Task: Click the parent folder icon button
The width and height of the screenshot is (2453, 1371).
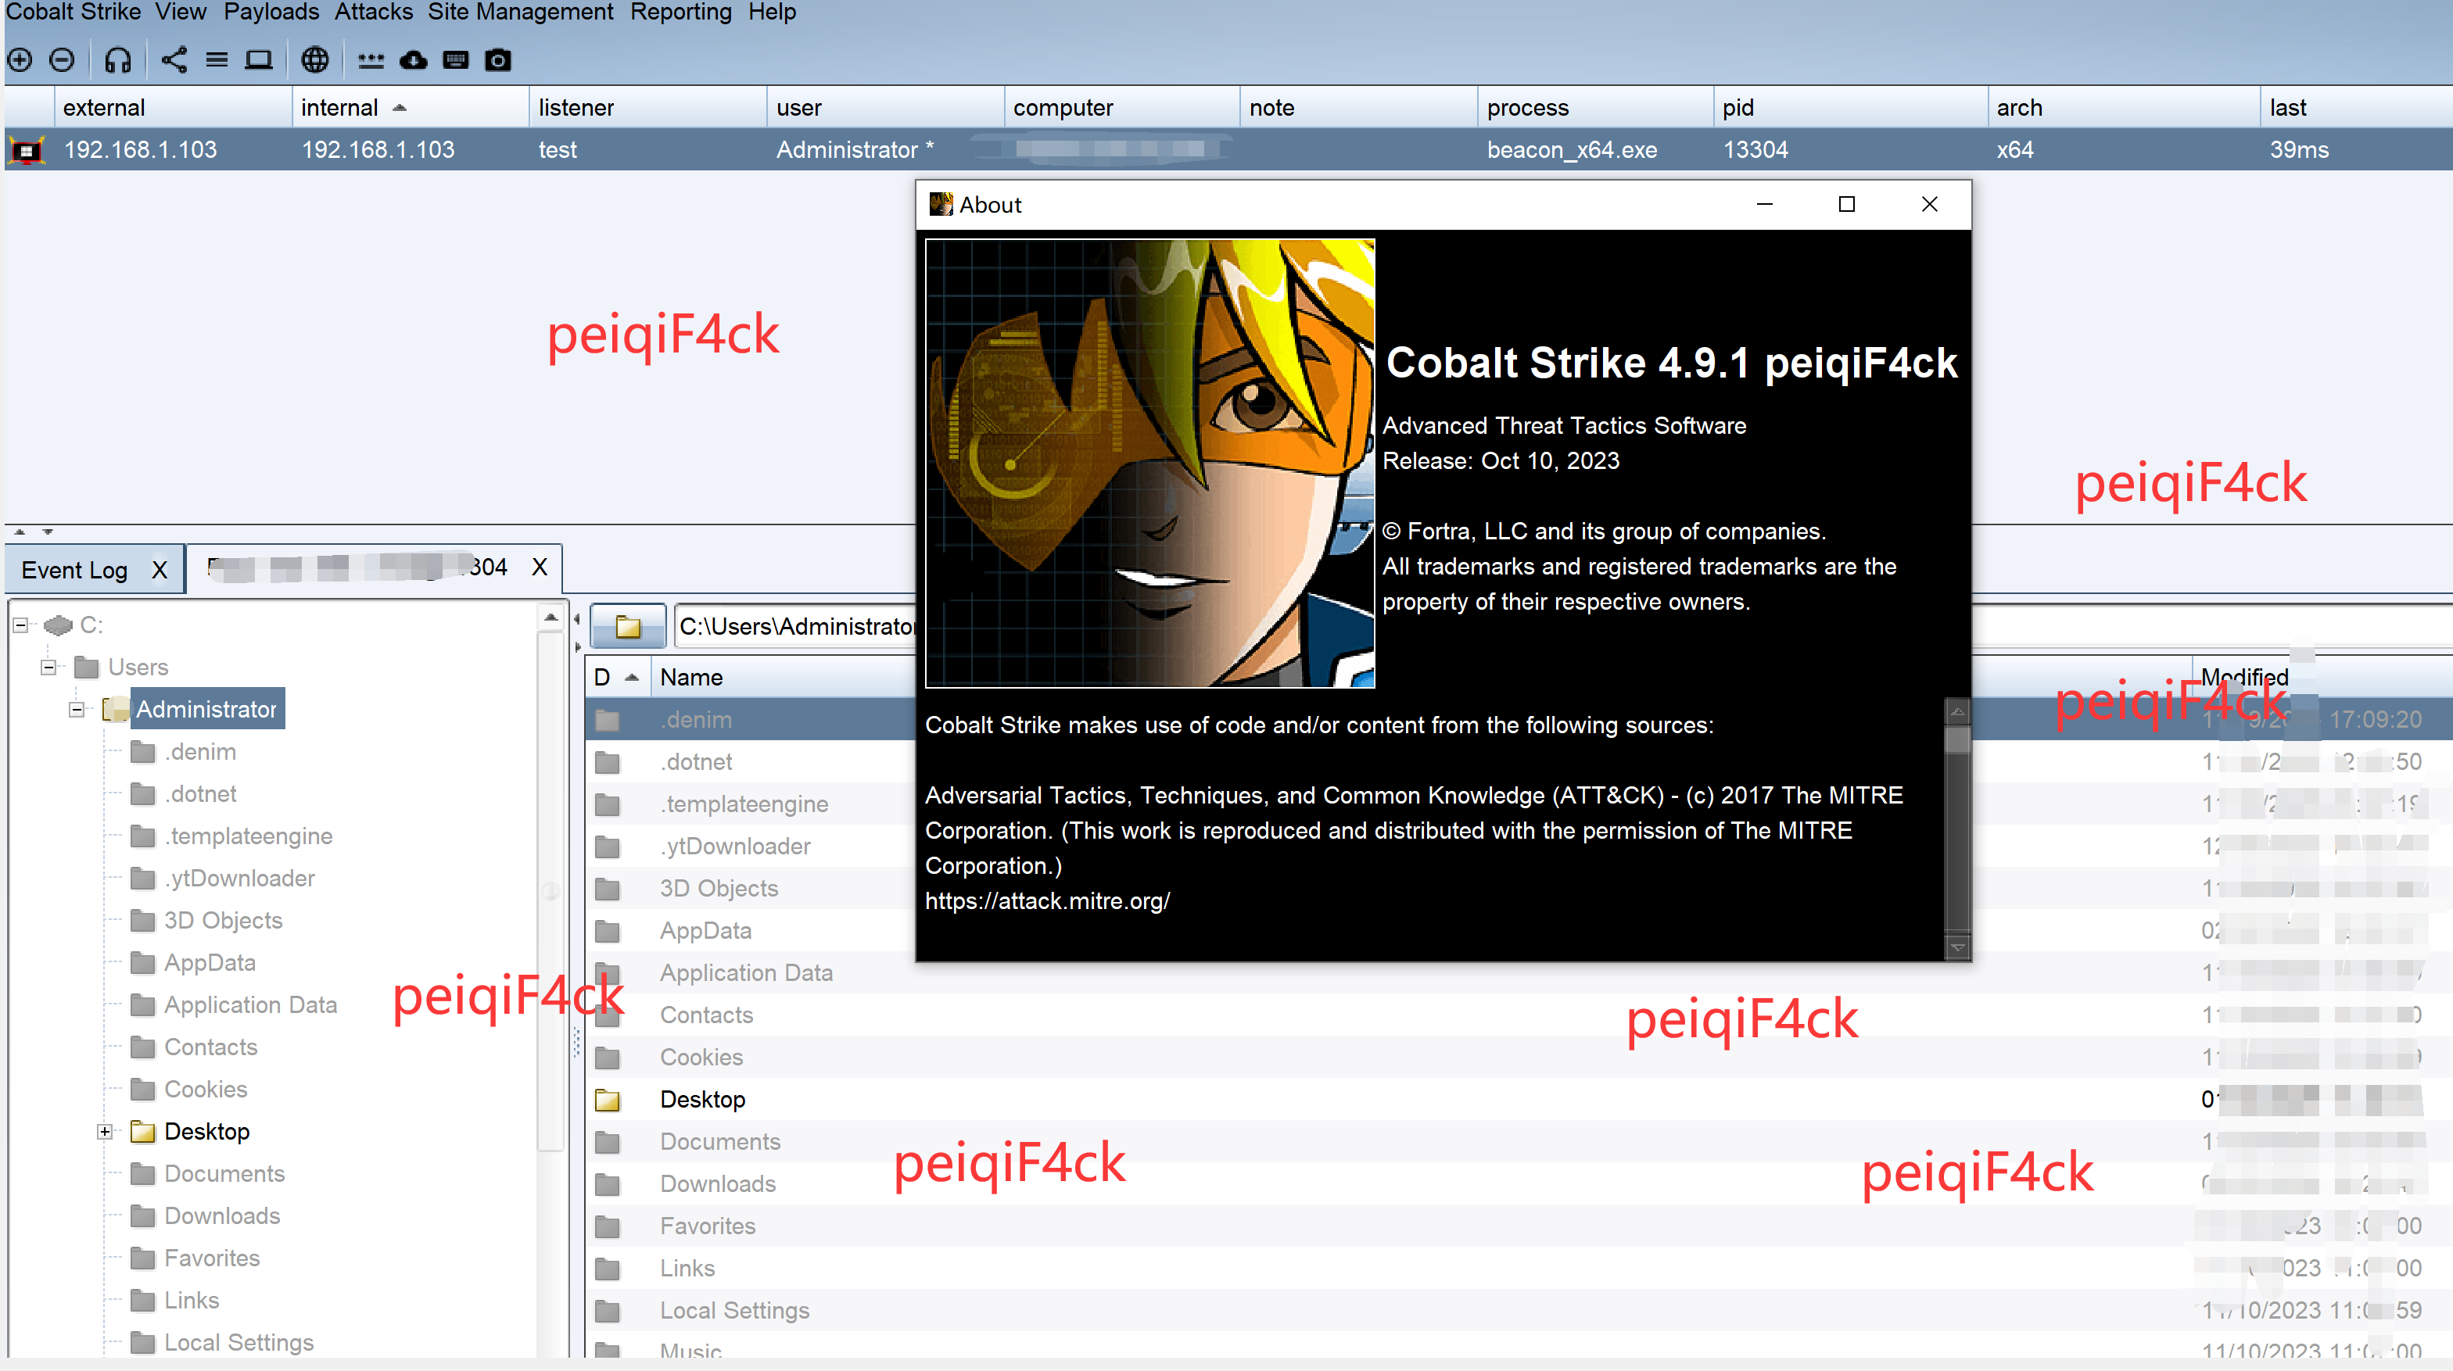Action: (x=628, y=625)
